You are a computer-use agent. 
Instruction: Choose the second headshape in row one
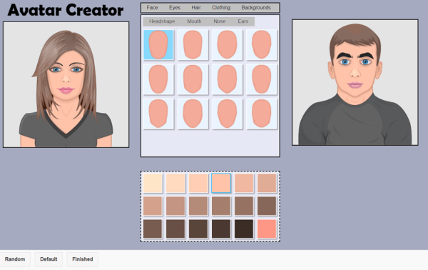click(193, 45)
